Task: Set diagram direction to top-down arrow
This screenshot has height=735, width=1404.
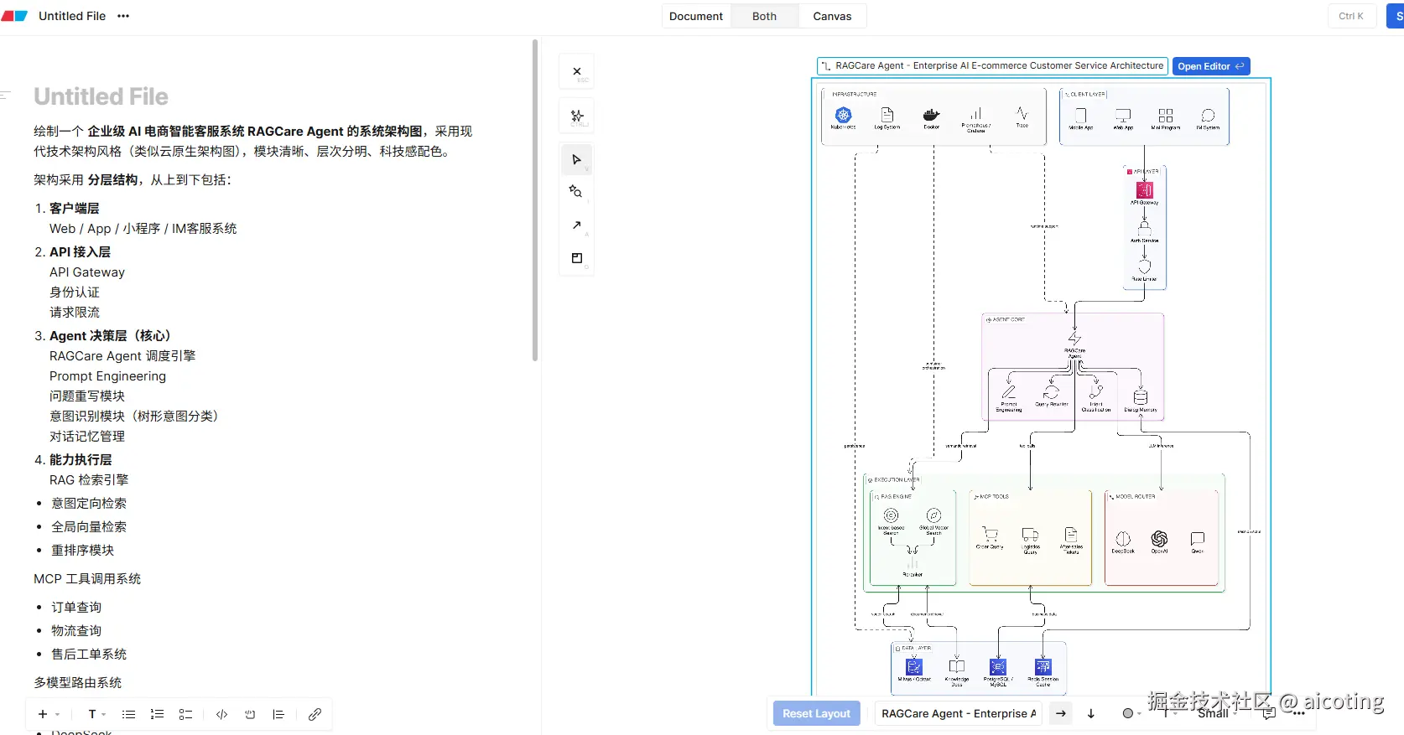Action: pyautogui.click(x=1091, y=714)
